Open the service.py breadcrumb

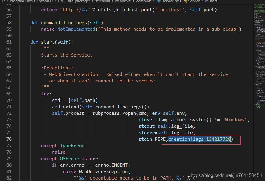click(170, 1)
